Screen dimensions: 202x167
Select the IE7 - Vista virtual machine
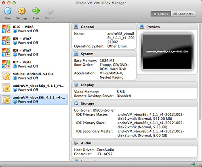34,64
